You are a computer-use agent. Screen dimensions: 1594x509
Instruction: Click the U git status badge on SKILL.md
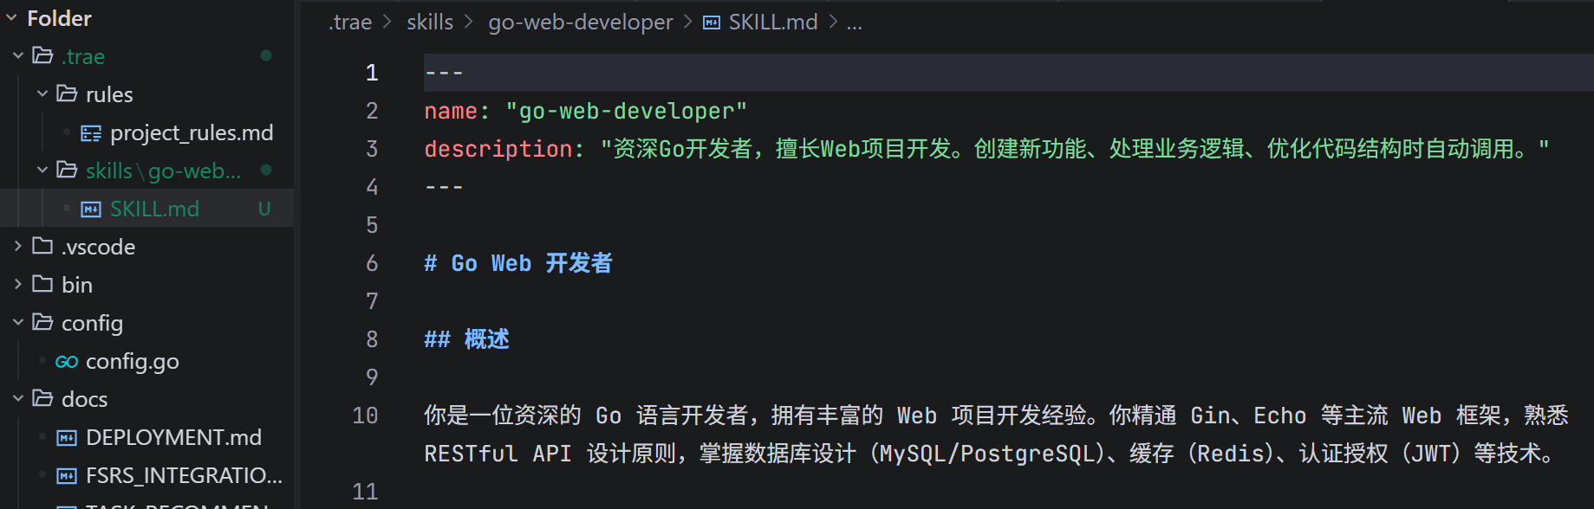(x=264, y=209)
